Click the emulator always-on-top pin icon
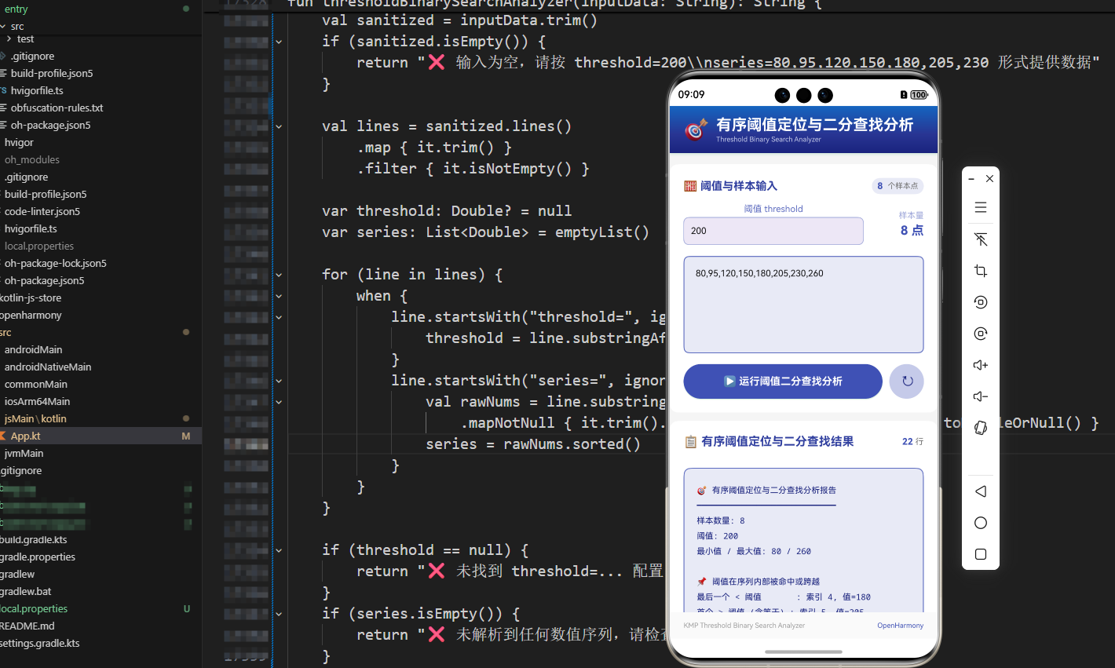The image size is (1115, 668). point(981,239)
